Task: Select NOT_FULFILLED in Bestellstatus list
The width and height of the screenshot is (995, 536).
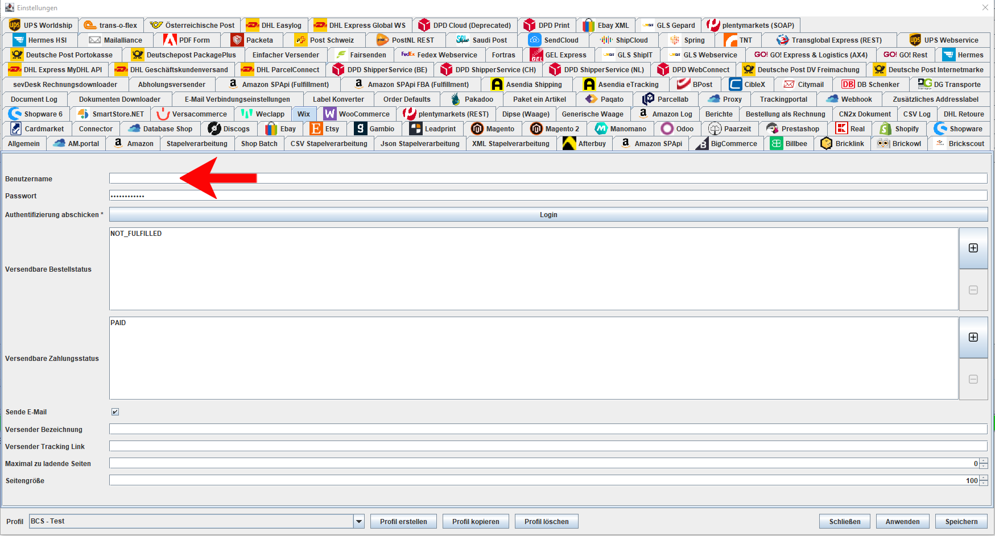Action: [x=136, y=234]
